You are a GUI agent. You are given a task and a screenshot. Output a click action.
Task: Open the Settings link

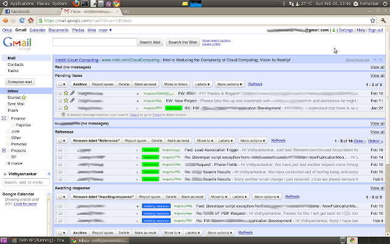[x=346, y=30]
